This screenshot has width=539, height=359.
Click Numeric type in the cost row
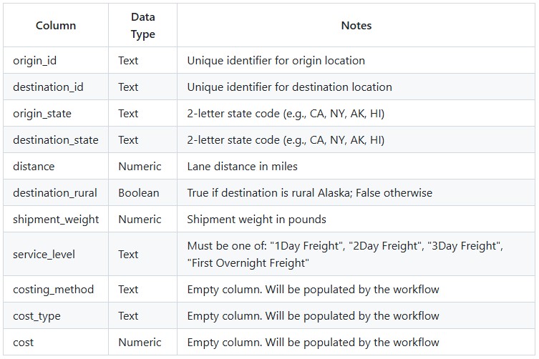[140, 342]
